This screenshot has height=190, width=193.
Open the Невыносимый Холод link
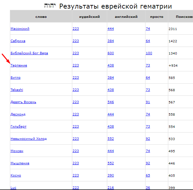click(x=29, y=138)
